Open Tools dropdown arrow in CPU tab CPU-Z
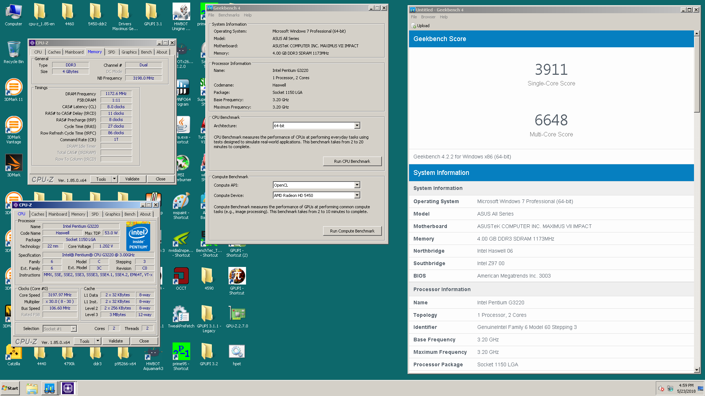705x396 pixels. point(98,341)
